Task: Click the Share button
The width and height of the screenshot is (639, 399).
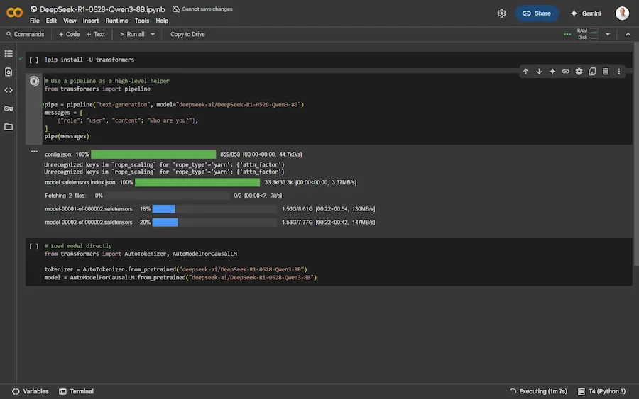Action: coord(537,13)
